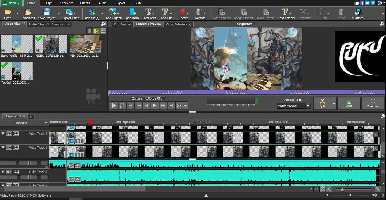Click the Export Video toolbar icon

coord(70,14)
